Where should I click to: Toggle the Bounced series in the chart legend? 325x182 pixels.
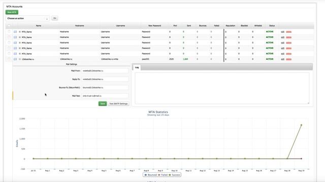150,175
